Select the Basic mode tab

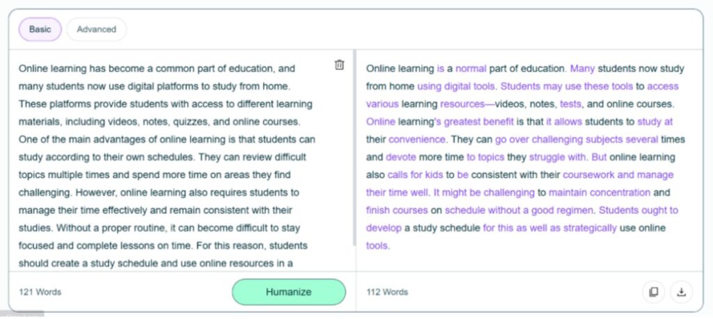[x=40, y=29]
